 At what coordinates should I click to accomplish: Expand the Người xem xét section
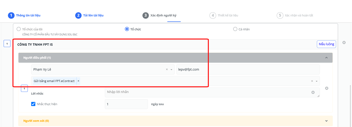(326, 121)
